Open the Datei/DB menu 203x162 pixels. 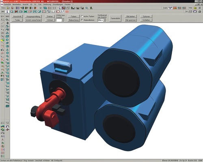point(7,4)
